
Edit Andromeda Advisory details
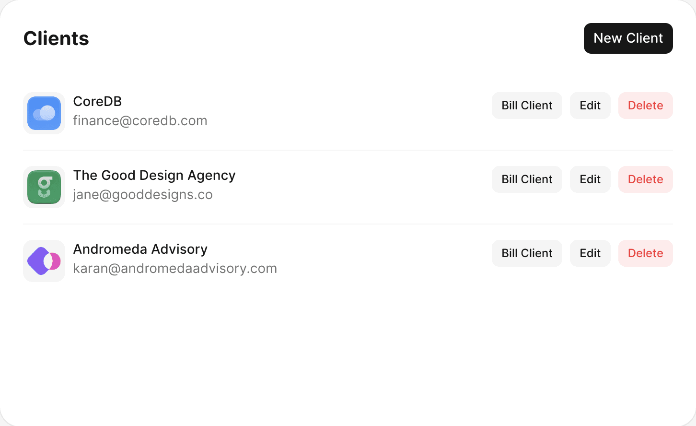pyautogui.click(x=590, y=253)
